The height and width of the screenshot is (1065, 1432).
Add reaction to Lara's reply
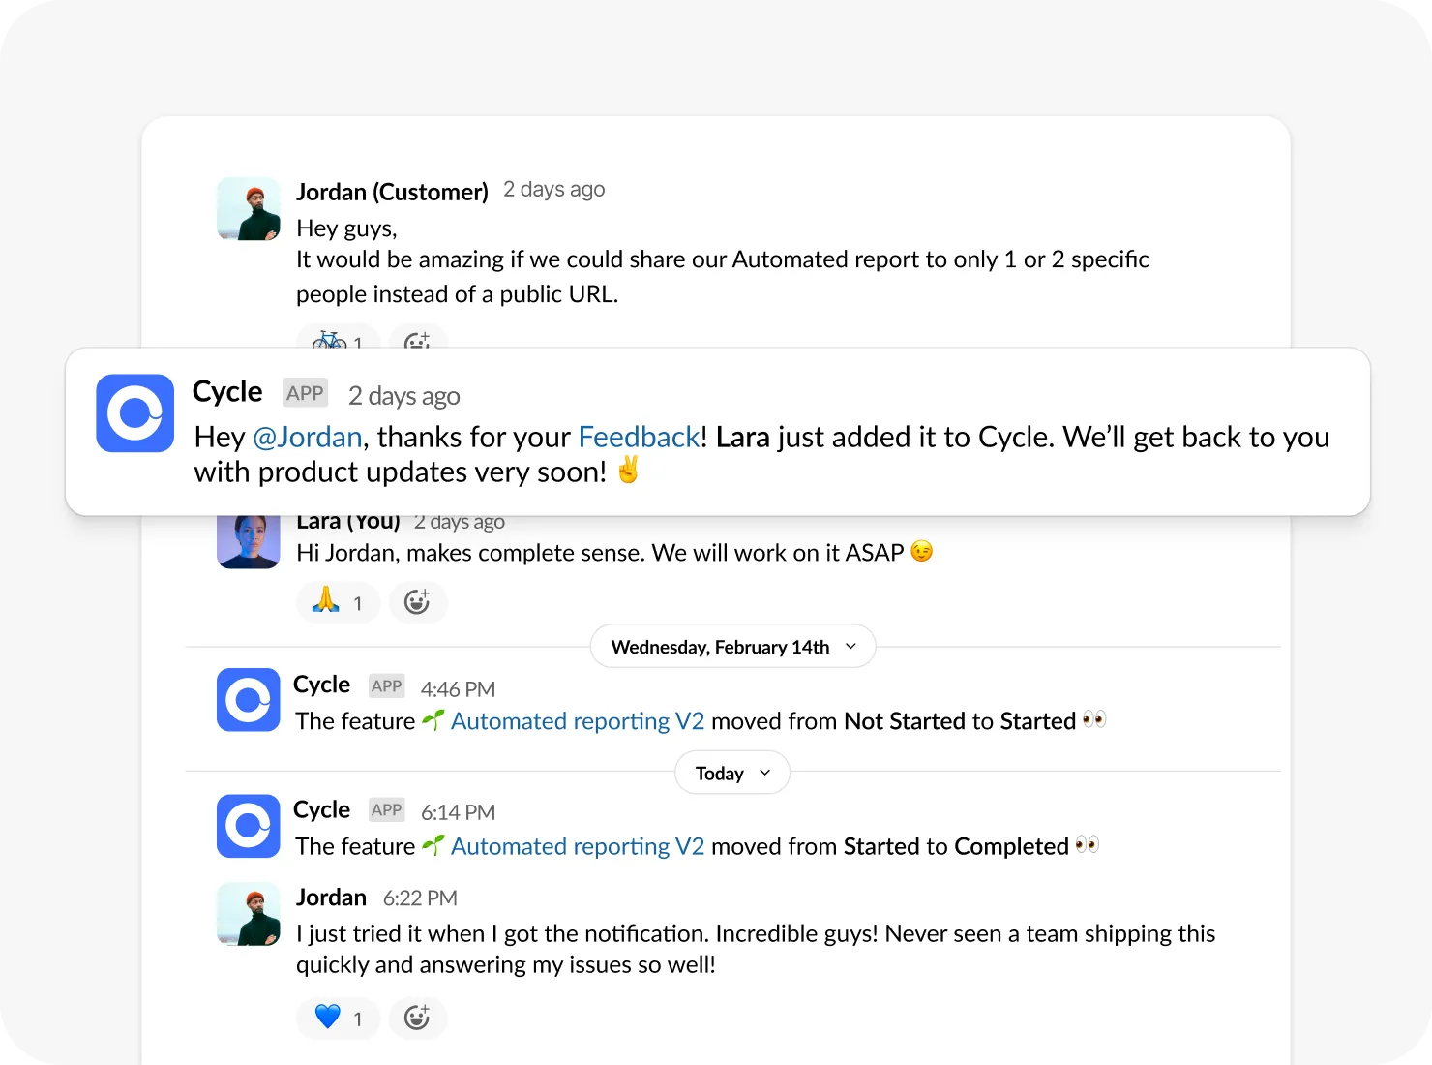417,602
